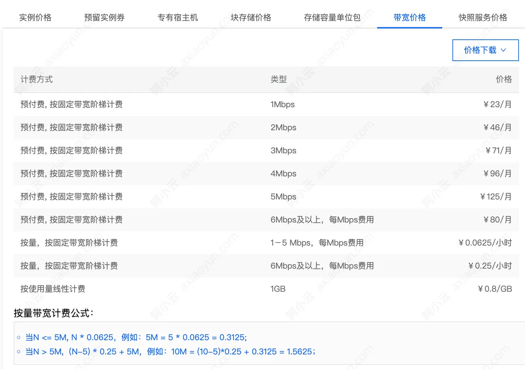Click billing method in the ¥80/月 row
Image resolution: width=525 pixels, height=369 pixels.
point(71,220)
